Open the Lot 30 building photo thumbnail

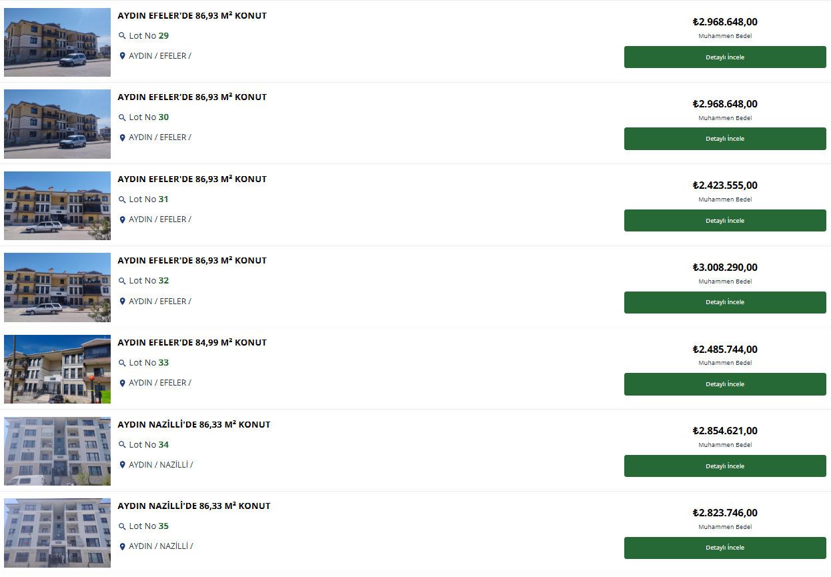pos(57,124)
